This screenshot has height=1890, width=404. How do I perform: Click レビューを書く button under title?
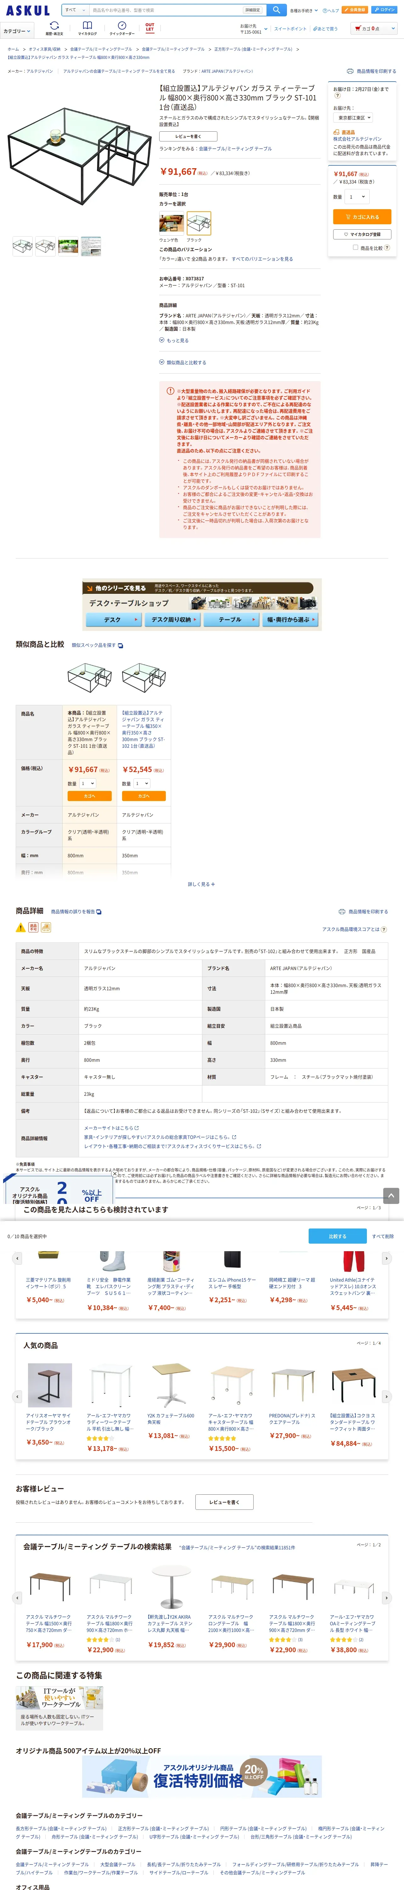188,136
